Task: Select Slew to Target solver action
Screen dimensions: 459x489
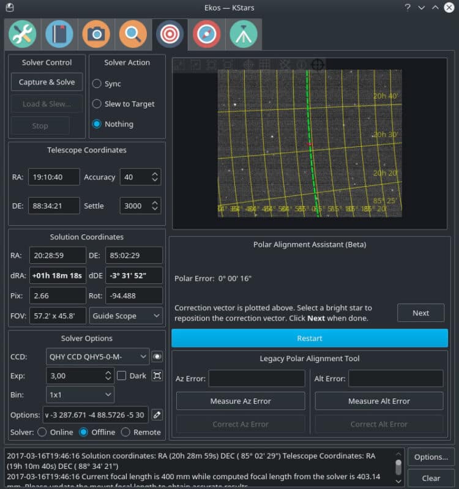Action: (124, 104)
